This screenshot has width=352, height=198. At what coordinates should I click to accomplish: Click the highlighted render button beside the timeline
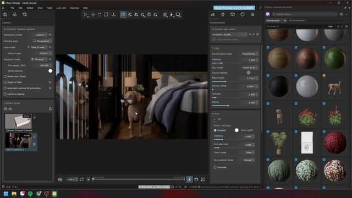(x=189, y=179)
